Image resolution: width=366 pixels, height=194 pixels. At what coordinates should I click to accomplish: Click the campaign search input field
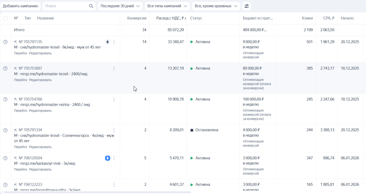tap(66, 6)
